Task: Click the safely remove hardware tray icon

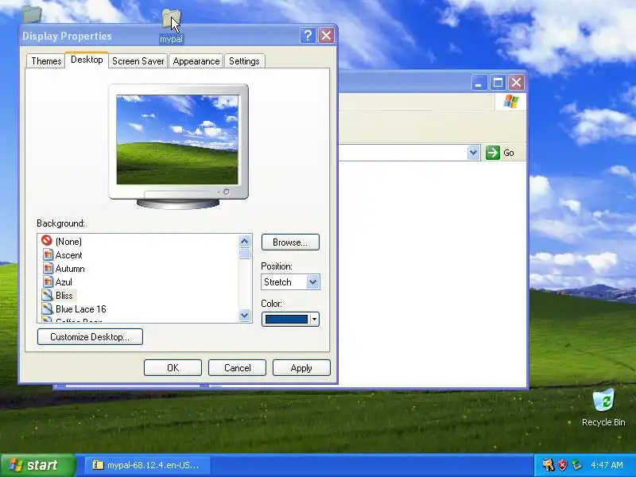Action: coord(576,465)
